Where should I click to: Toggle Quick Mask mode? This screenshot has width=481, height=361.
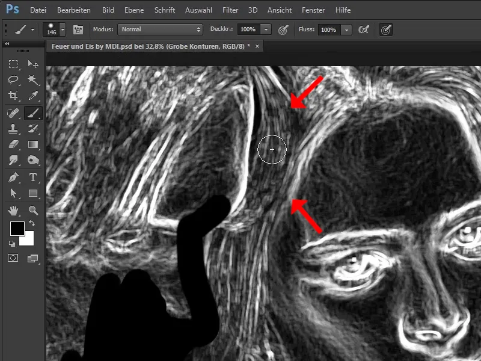pos(13,258)
